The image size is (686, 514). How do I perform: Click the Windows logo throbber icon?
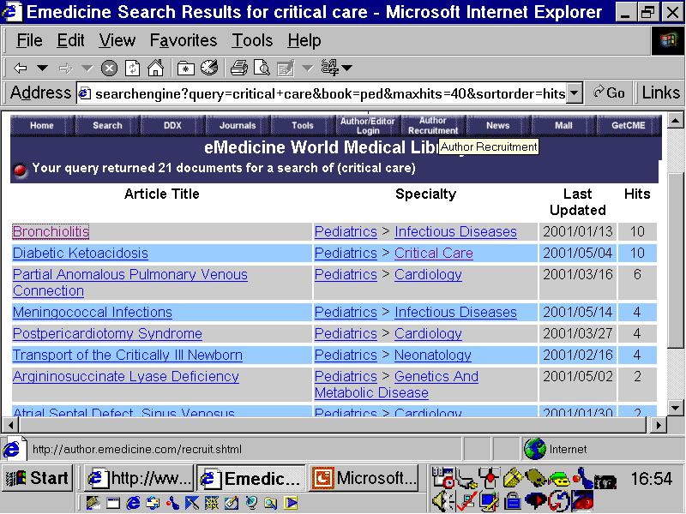tap(668, 40)
